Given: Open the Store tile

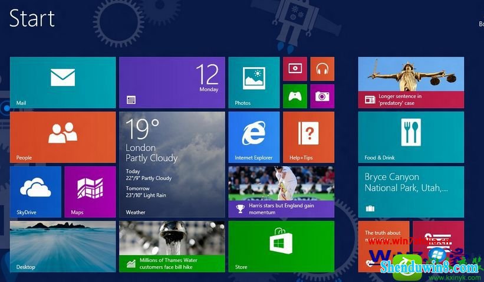Looking at the screenshot, I should pos(281,247).
